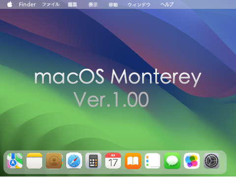Screen dimensions: 236x177
Task: Open the Reminders app
Action: pos(152,161)
